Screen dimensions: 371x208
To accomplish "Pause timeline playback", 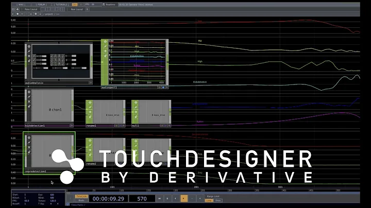I will pyautogui.click(x=167, y=199).
